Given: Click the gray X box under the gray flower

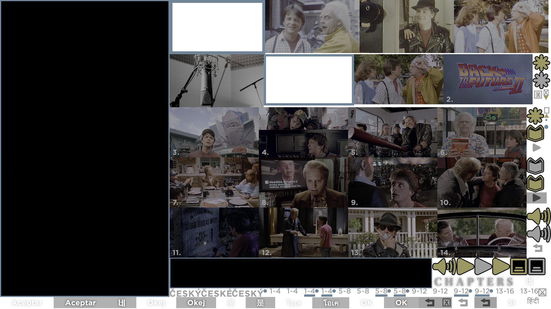Looking at the screenshot, I should (538, 95).
